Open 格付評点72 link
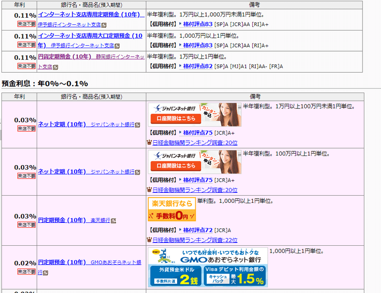The image size is (381, 293). [198, 230]
